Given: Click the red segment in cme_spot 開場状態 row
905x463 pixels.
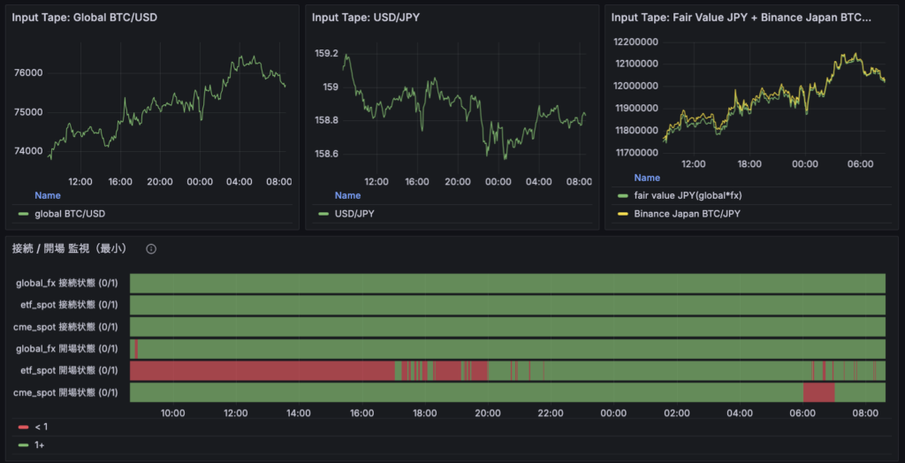Looking at the screenshot, I should point(818,391).
